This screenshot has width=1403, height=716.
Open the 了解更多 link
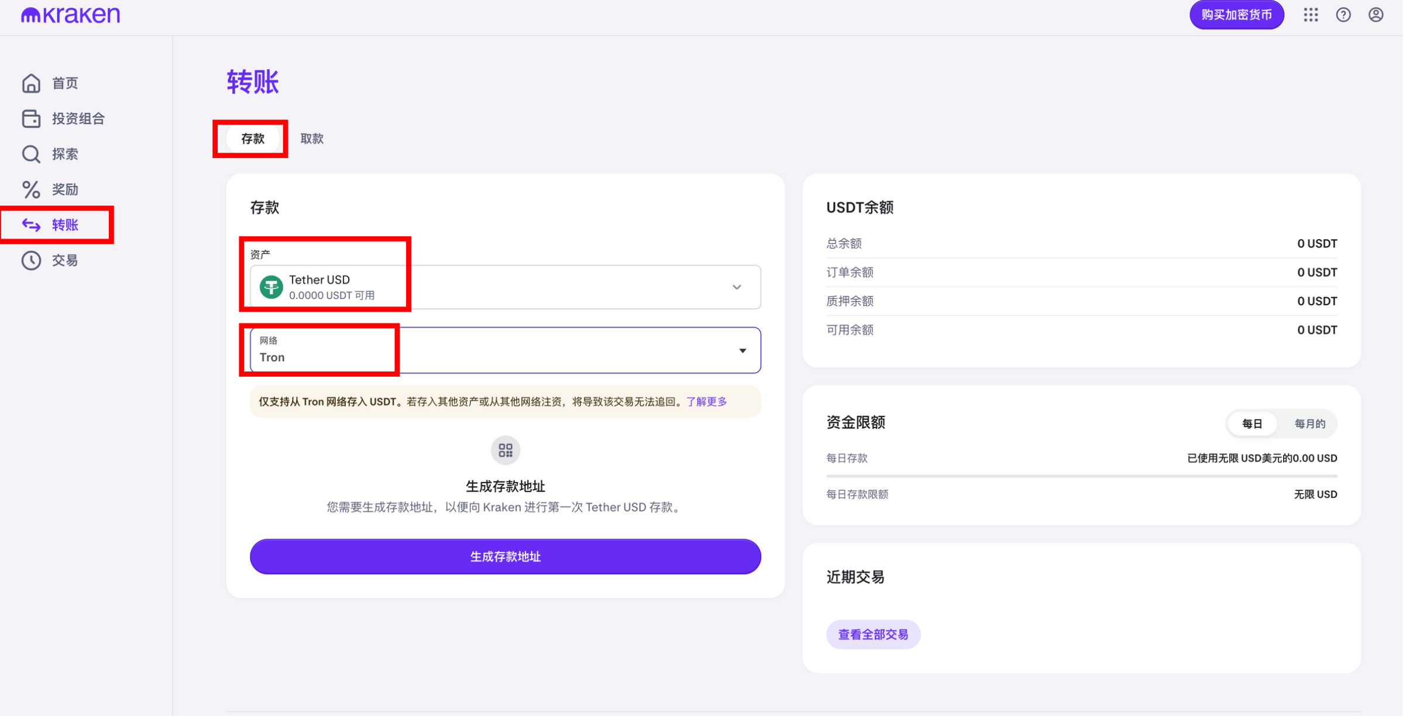pos(707,401)
